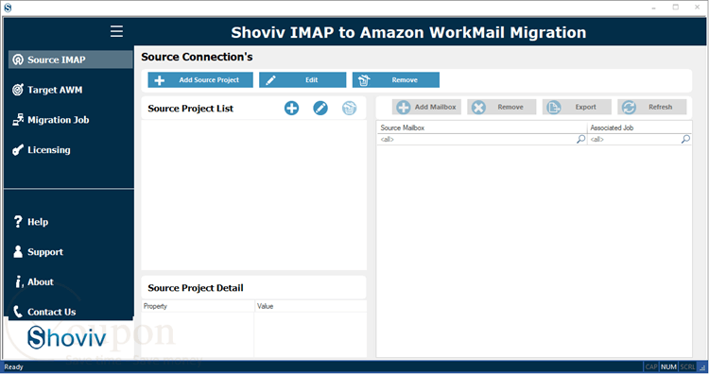The height and width of the screenshot is (374, 709).
Task: Click the gray Remove mailbox button
Action: [501, 107]
